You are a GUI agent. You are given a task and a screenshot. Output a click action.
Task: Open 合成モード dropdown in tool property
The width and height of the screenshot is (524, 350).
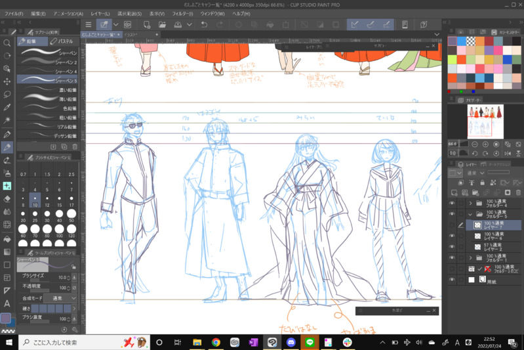61,298
